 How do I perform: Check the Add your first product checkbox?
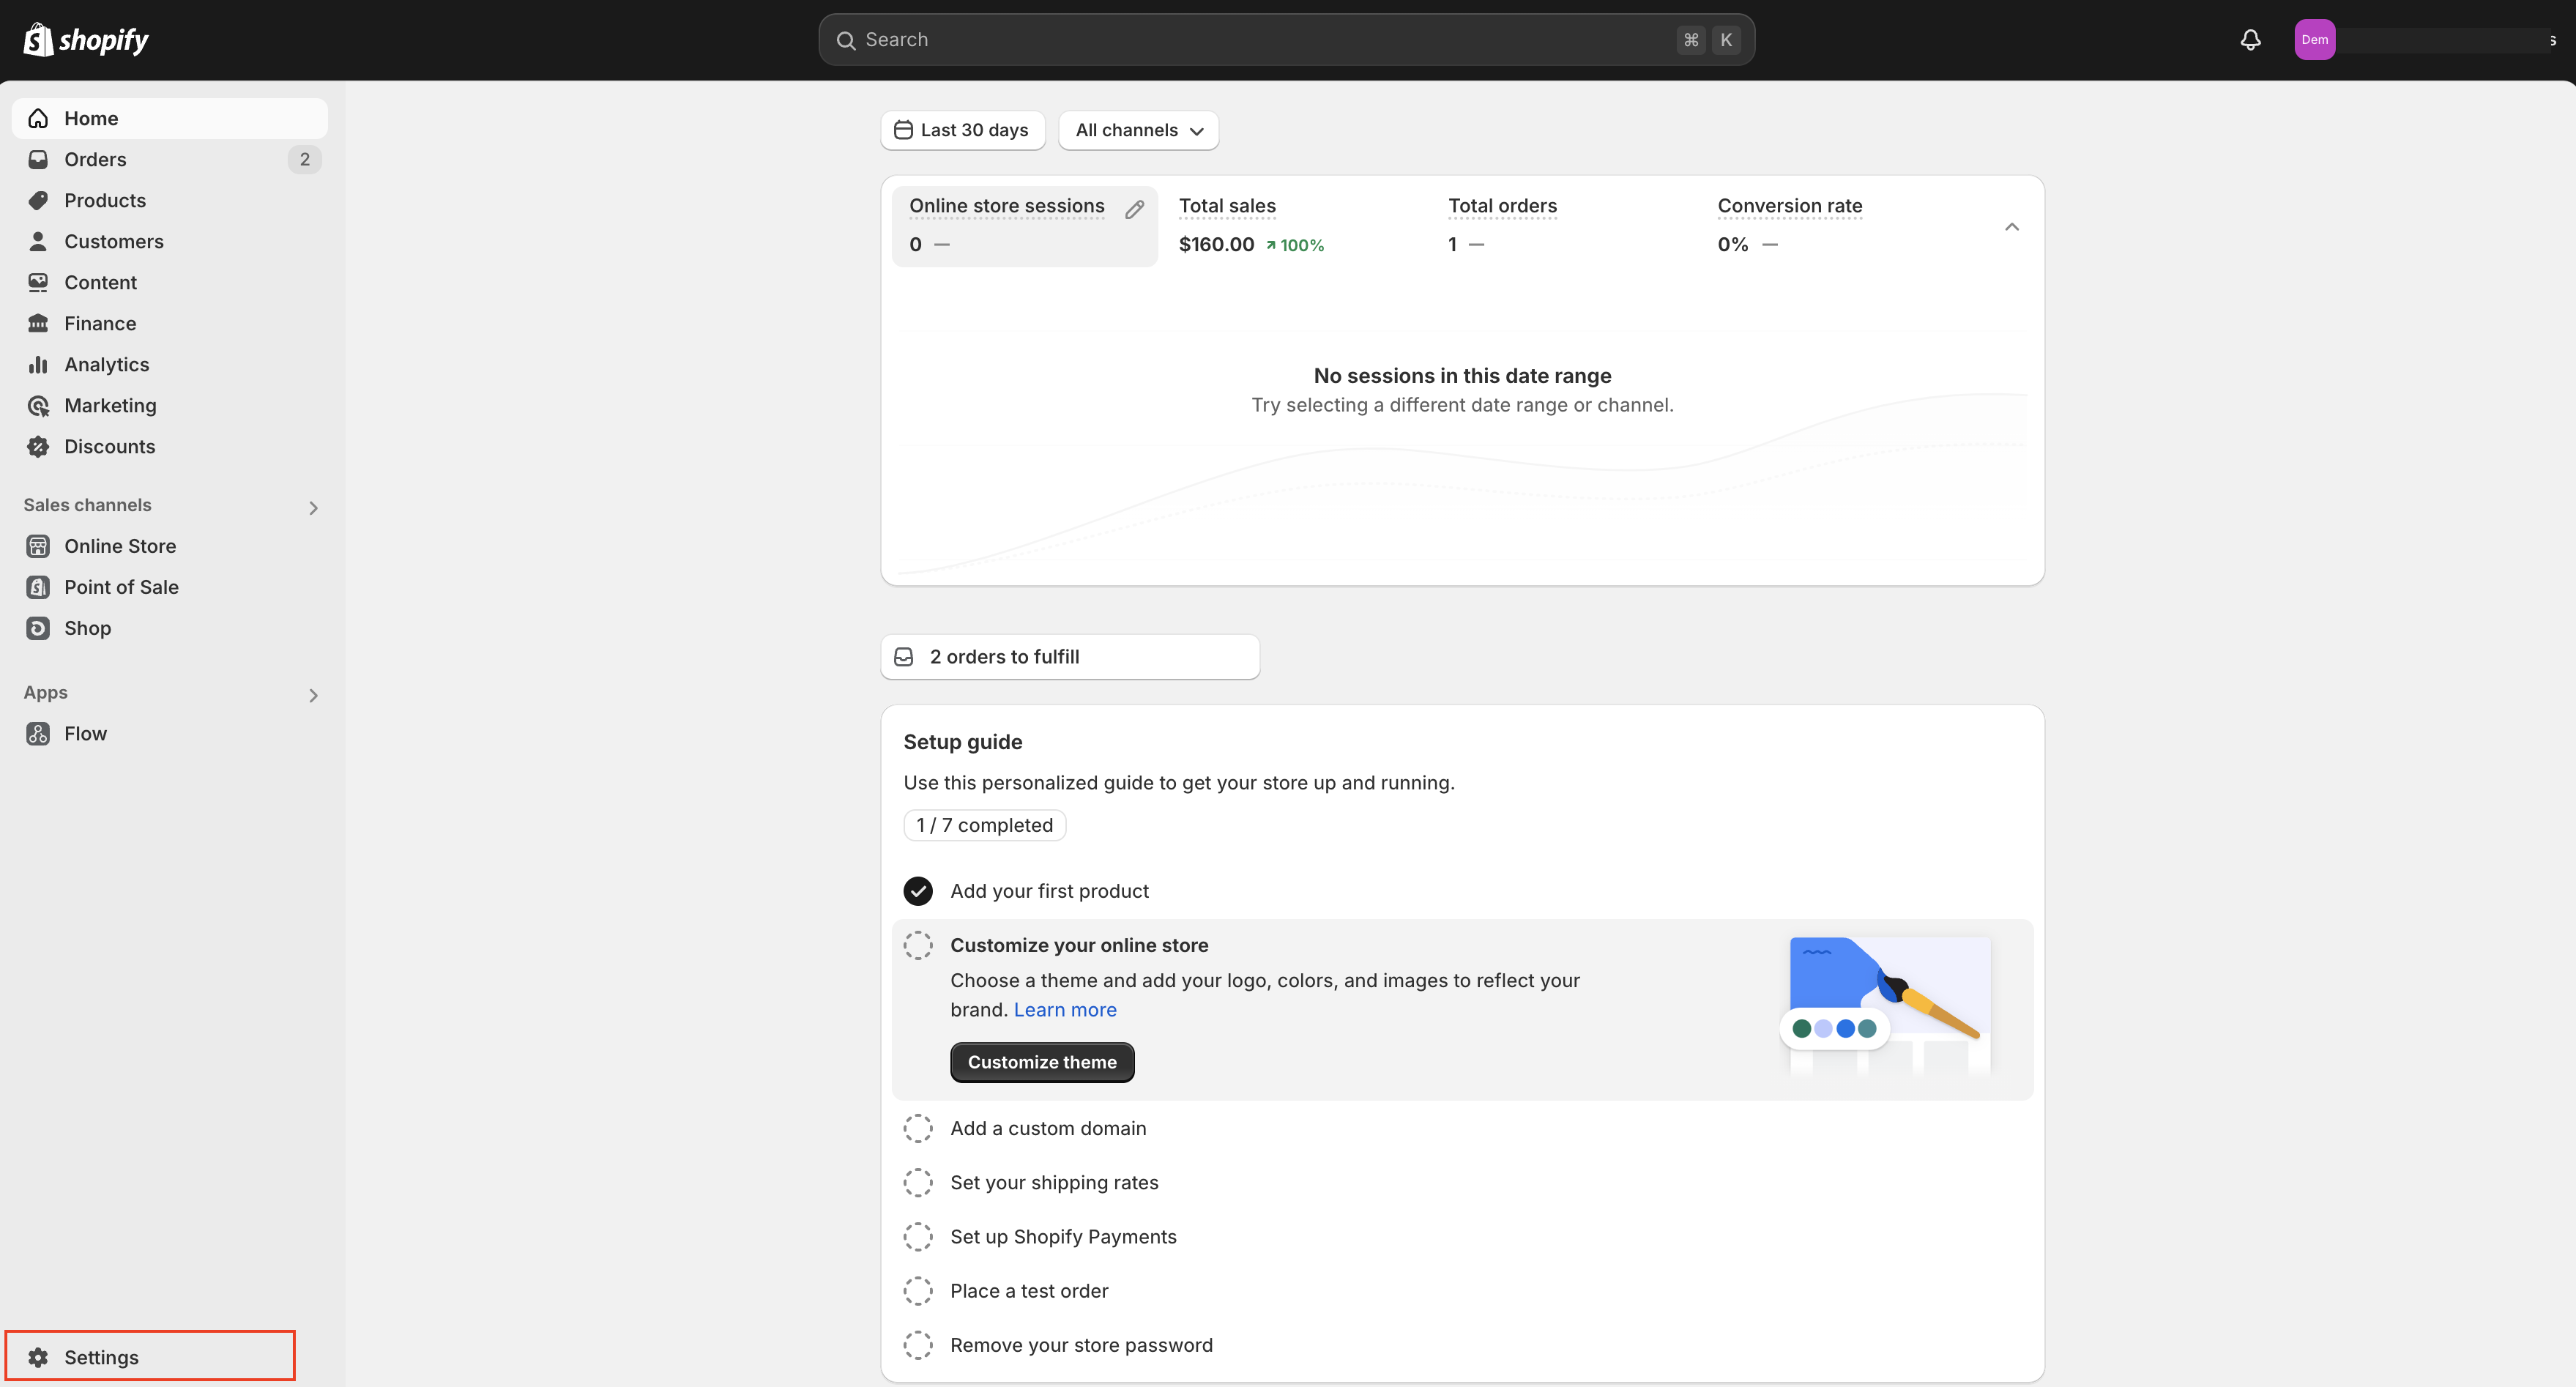[918, 890]
